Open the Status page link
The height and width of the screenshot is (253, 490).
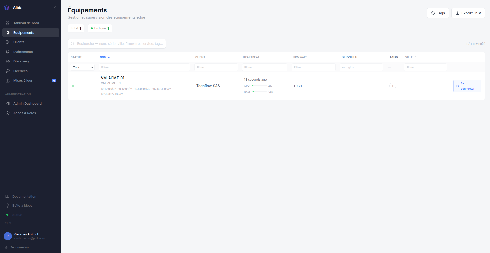pos(17,215)
